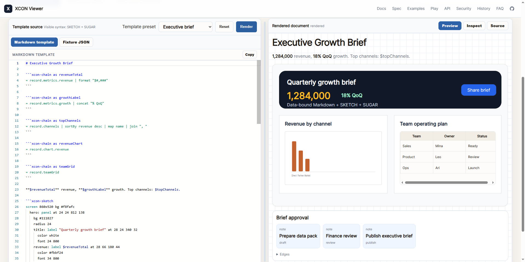Click the Share brief button
This screenshot has height=262, width=525.
[478, 90]
